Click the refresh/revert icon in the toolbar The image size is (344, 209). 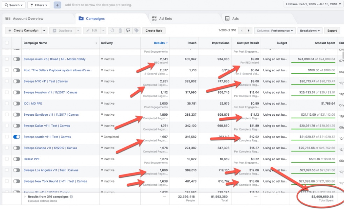[x=112, y=31]
